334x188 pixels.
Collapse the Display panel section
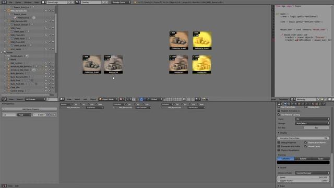click(x=283, y=133)
